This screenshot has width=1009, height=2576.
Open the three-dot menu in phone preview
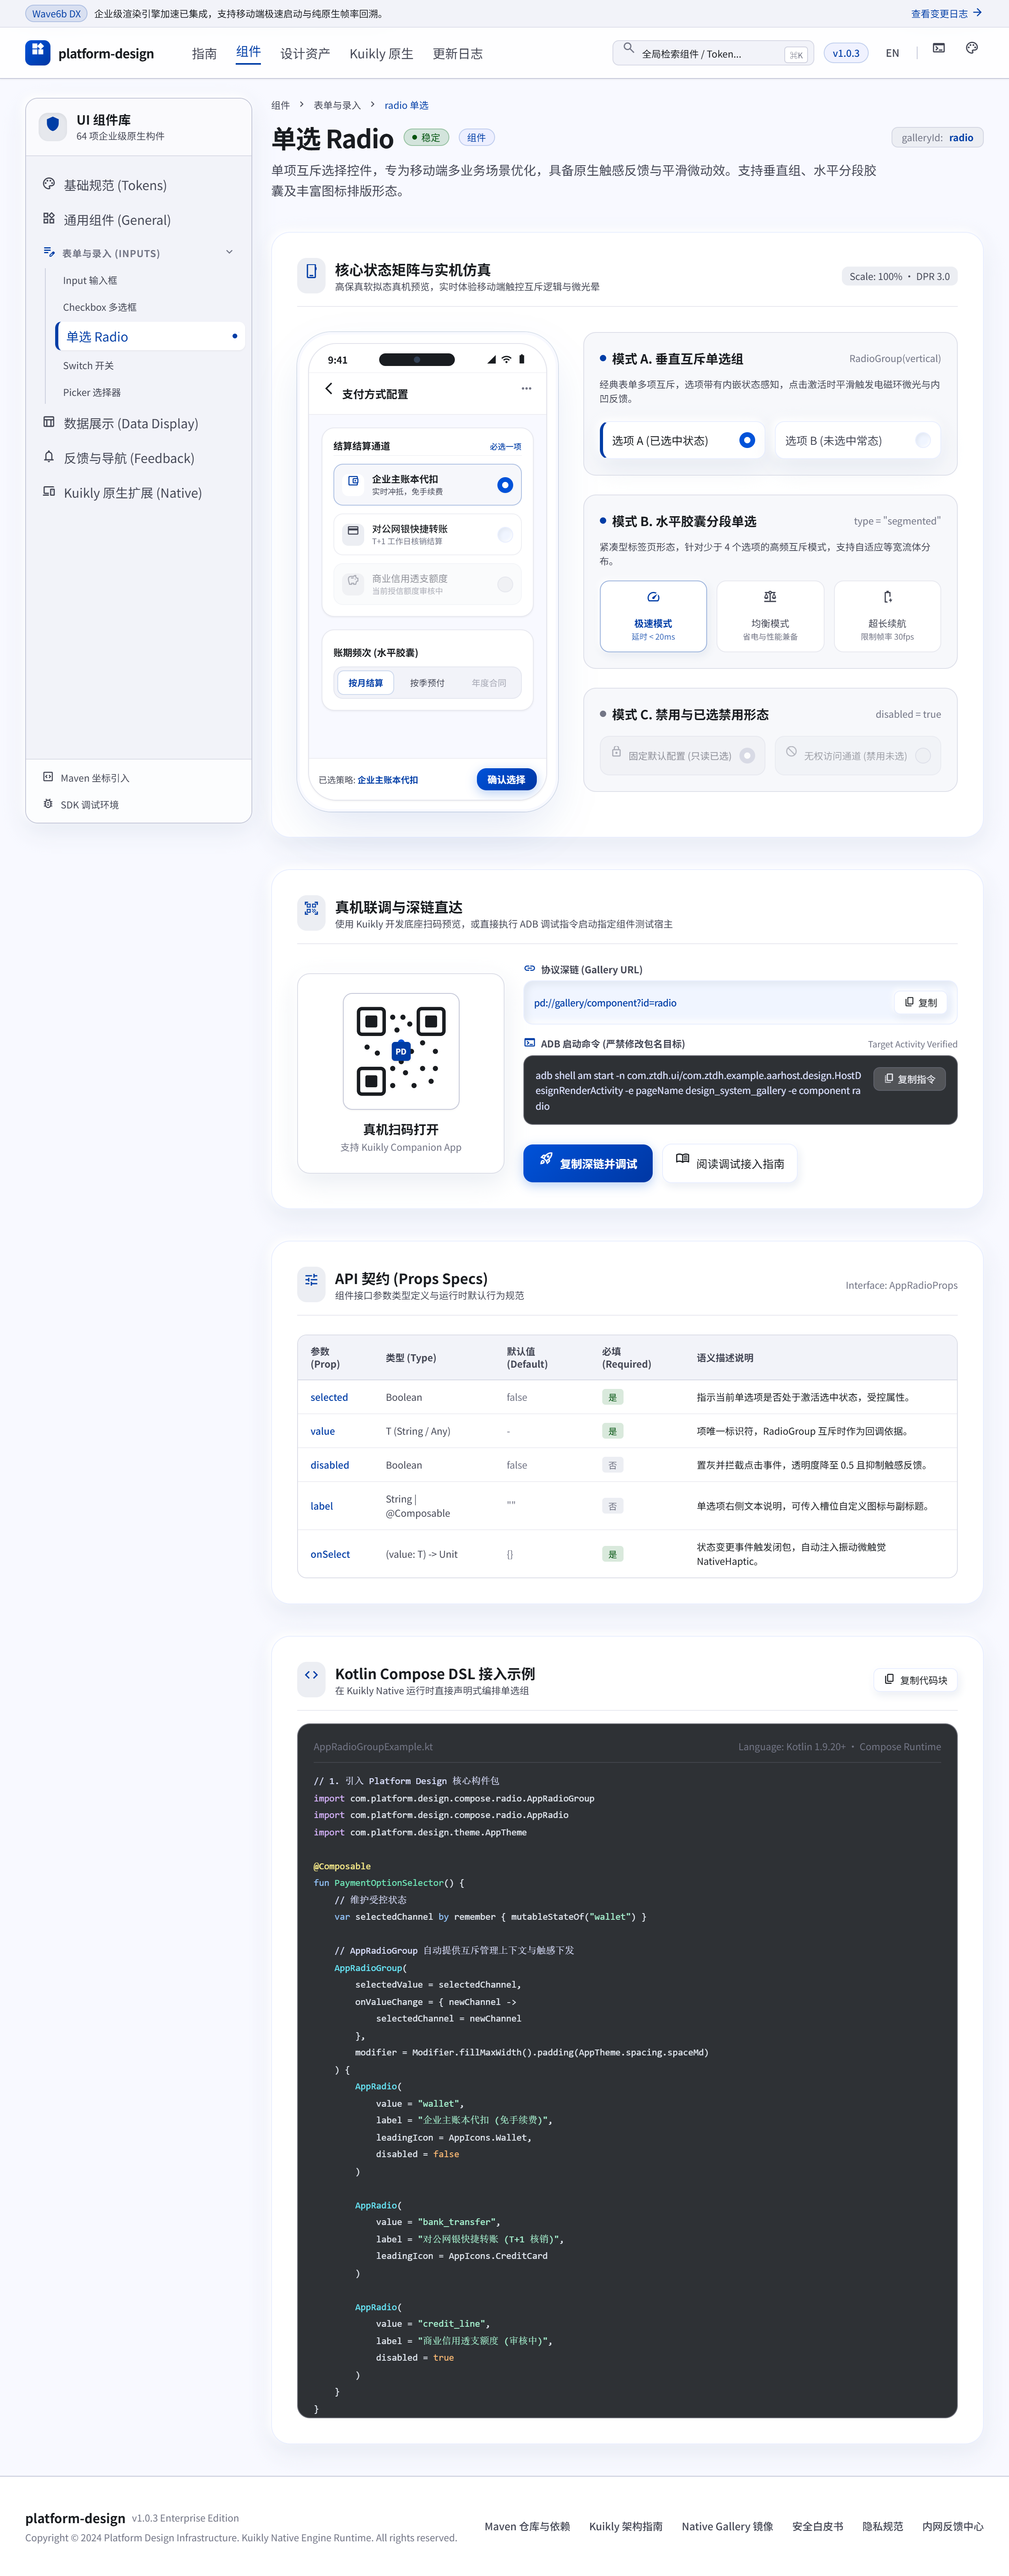click(527, 389)
